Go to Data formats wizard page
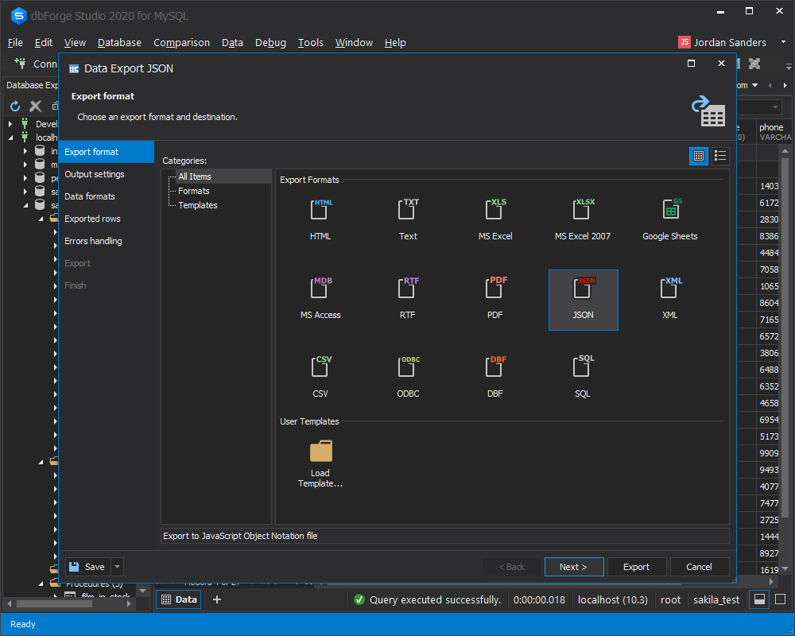Image resolution: width=795 pixels, height=636 pixels. [x=107, y=196]
